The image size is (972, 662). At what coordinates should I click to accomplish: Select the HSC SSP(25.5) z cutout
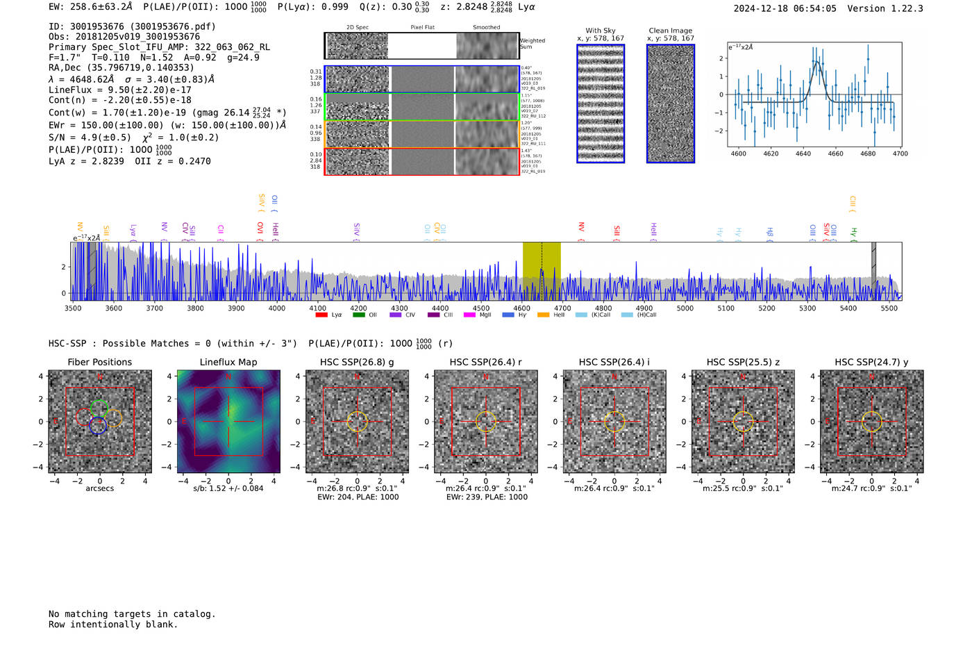743,422
